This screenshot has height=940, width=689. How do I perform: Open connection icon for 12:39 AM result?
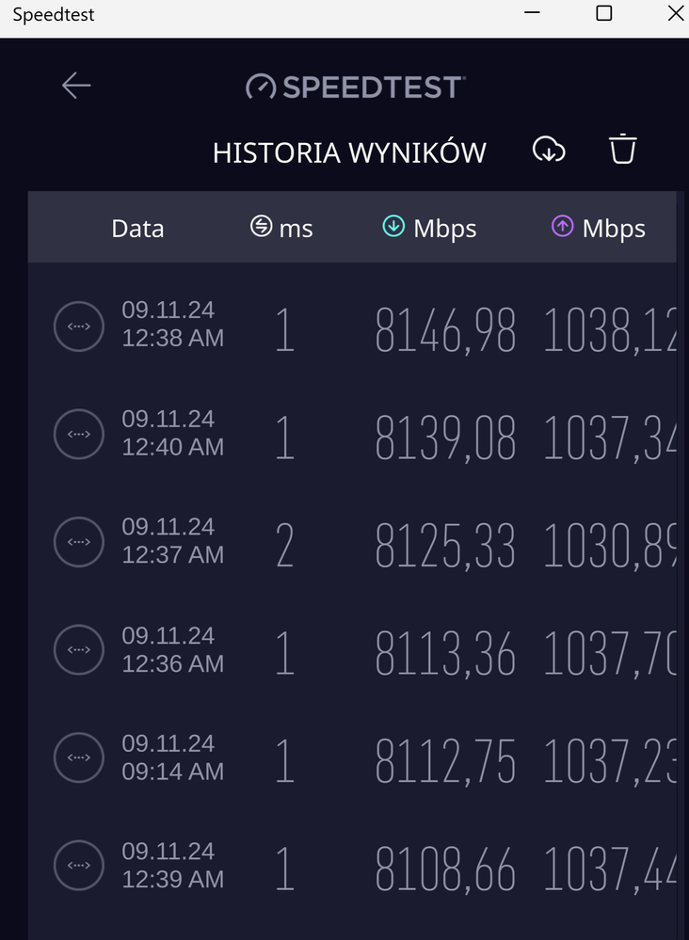coord(78,866)
